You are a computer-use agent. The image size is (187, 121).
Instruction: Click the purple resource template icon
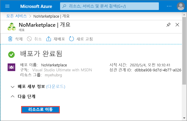(11, 67)
